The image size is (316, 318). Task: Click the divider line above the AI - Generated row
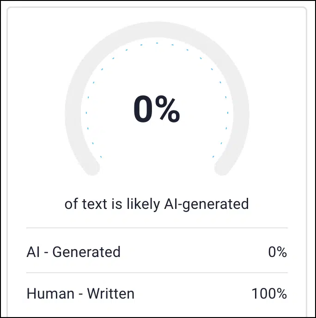point(157,228)
